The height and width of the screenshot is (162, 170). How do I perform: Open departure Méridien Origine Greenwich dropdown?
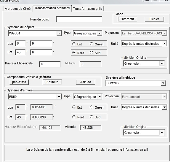point(144,63)
